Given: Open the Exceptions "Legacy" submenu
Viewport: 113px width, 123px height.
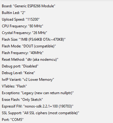Looking at the screenshot, I should pos(56,93).
